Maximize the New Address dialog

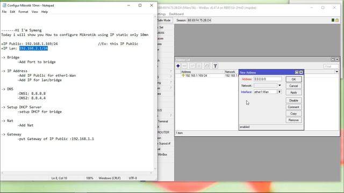[297, 72]
